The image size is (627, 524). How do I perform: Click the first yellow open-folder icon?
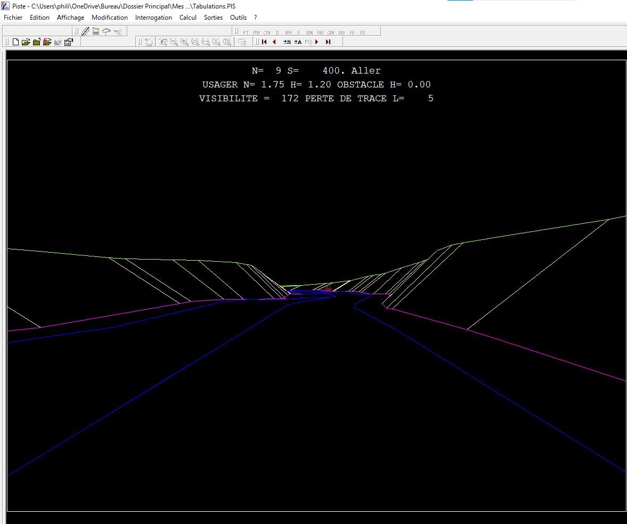coord(26,42)
